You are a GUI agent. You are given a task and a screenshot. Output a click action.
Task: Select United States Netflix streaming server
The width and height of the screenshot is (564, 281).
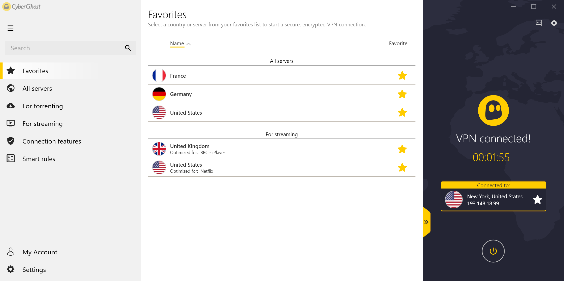coord(282,167)
